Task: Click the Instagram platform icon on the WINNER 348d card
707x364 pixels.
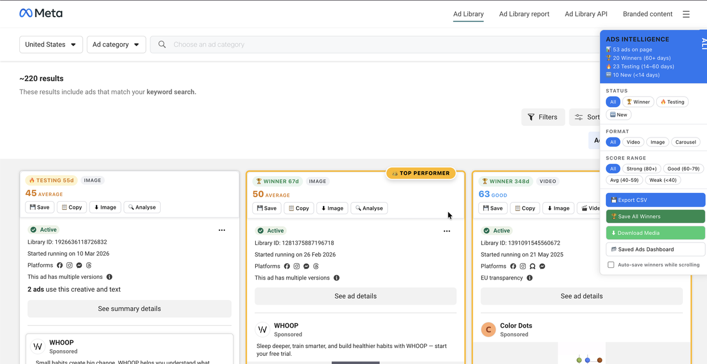Action: click(x=523, y=266)
